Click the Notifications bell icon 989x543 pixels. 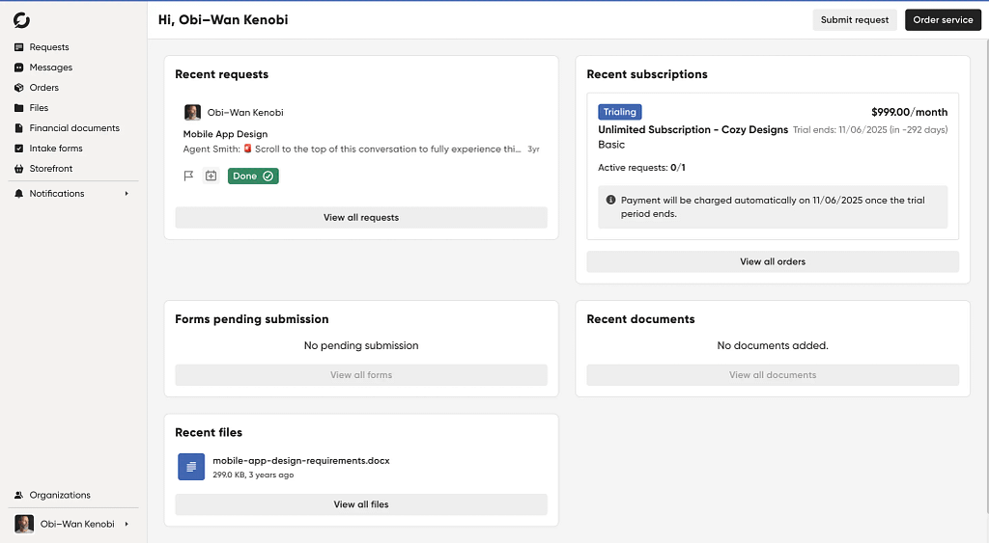tap(19, 194)
